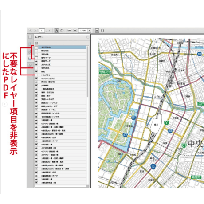Open the Page Thumbnails side panel
204x204 pixels.
(x=30, y=37)
